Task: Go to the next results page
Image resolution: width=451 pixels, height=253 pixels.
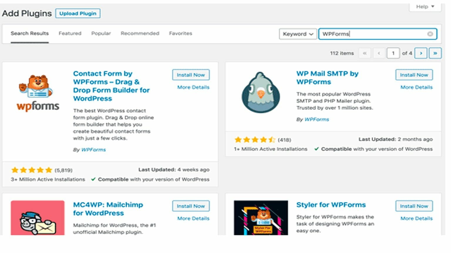Action: pos(421,53)
